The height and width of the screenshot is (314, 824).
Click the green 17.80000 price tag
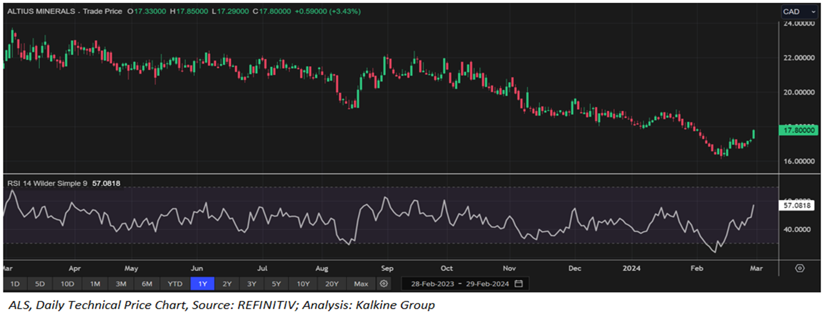[799, 131]
